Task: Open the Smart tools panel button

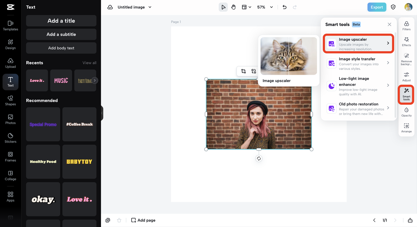Action: point(406,95)
